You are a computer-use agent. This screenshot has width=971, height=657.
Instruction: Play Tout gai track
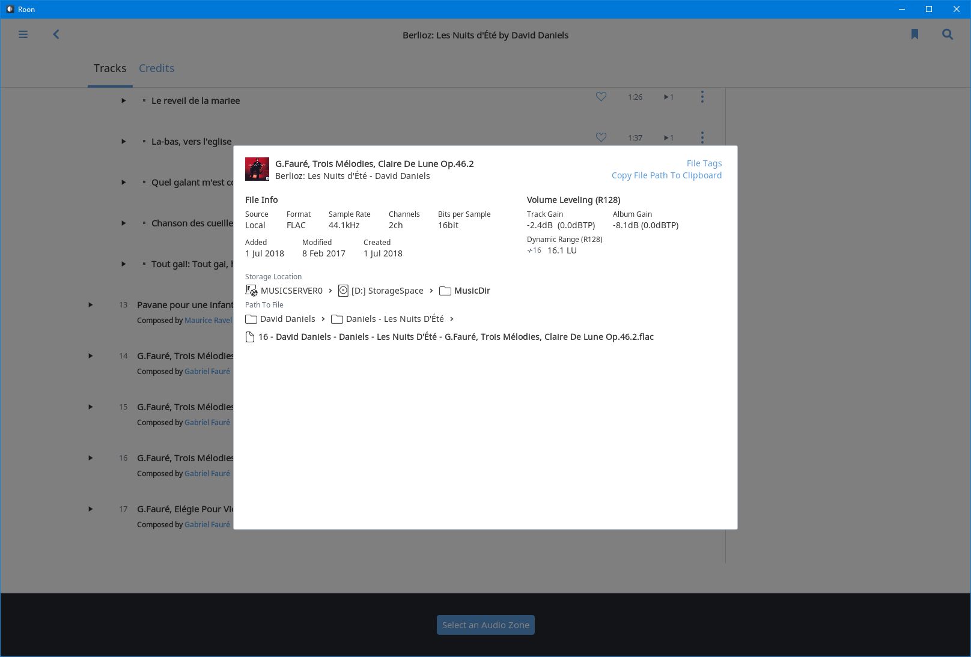point(123,264)
